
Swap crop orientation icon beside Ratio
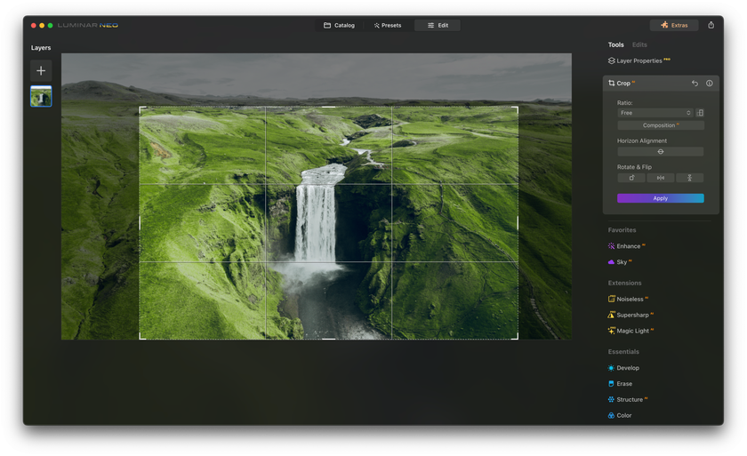tap(700, 113)
